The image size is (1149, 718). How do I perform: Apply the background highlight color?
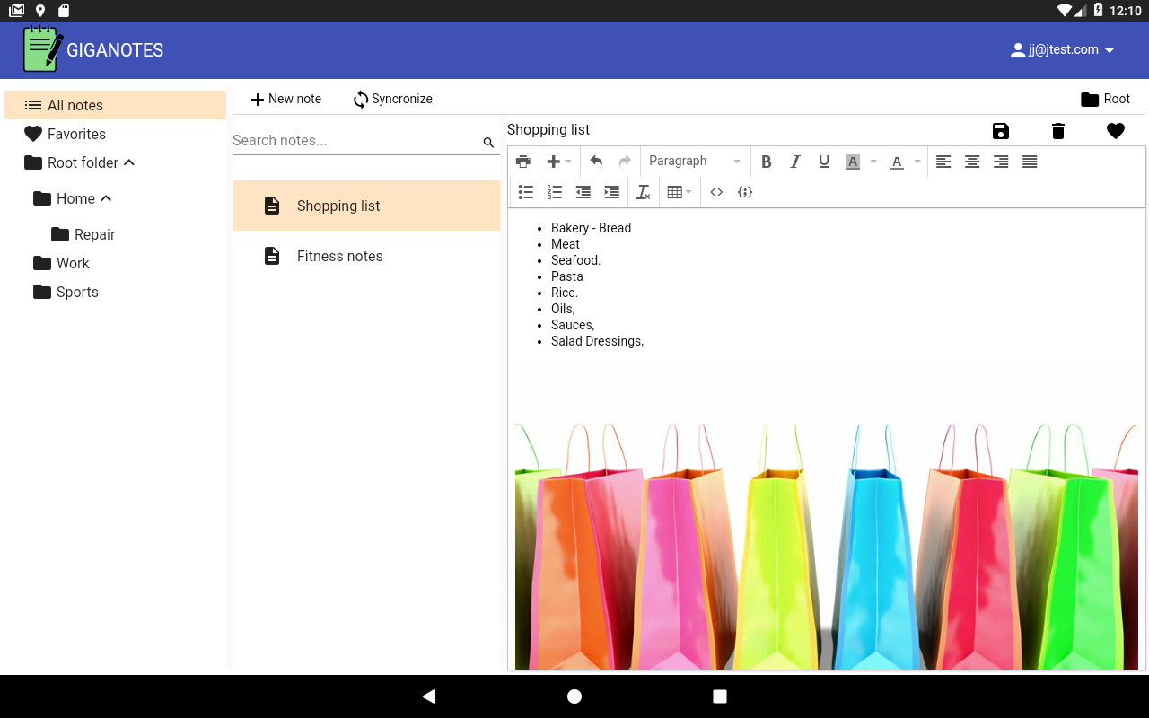tap(853, 162)
